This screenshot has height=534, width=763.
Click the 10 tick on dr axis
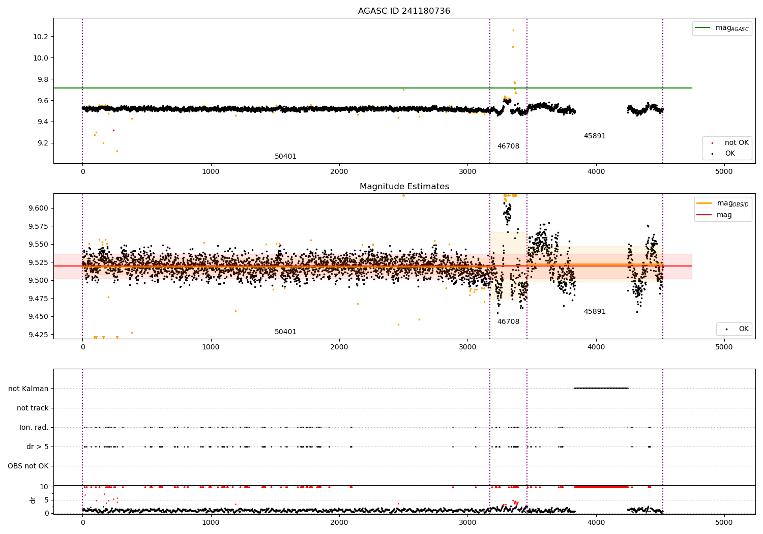click(44, 487)
